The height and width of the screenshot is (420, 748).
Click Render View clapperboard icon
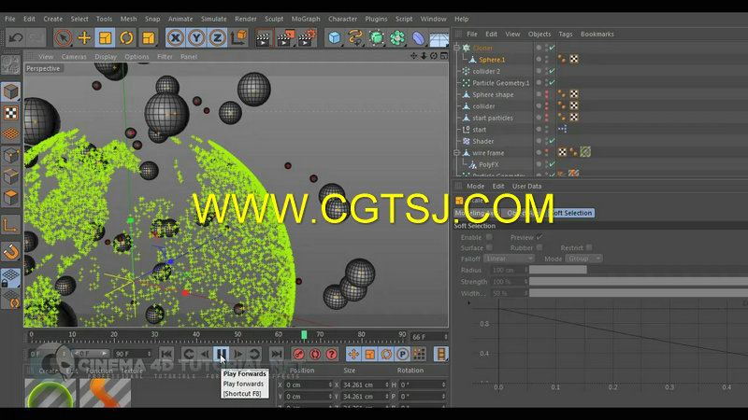(x=263, y=37)
